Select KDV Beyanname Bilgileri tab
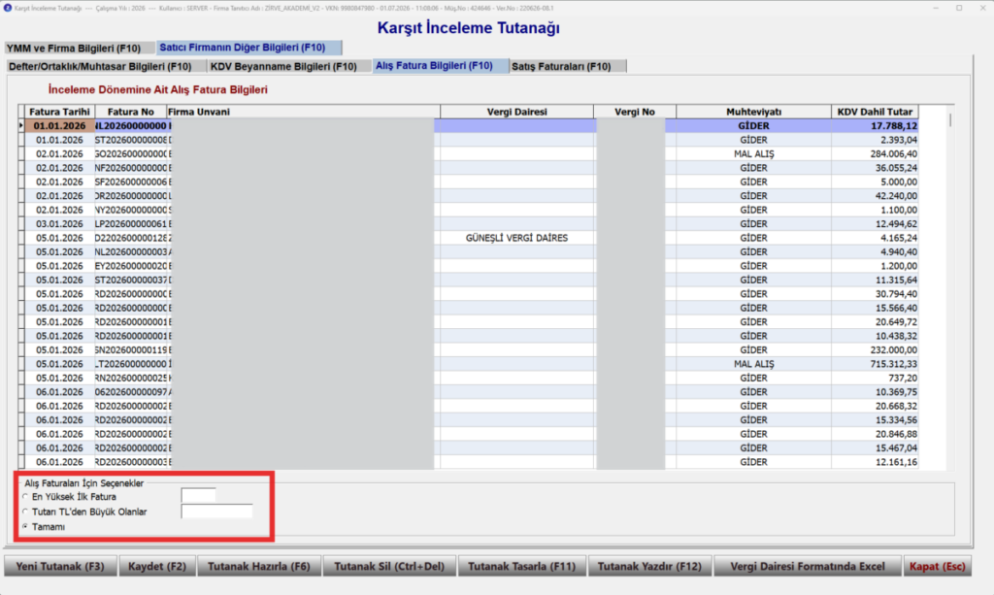 289,67
